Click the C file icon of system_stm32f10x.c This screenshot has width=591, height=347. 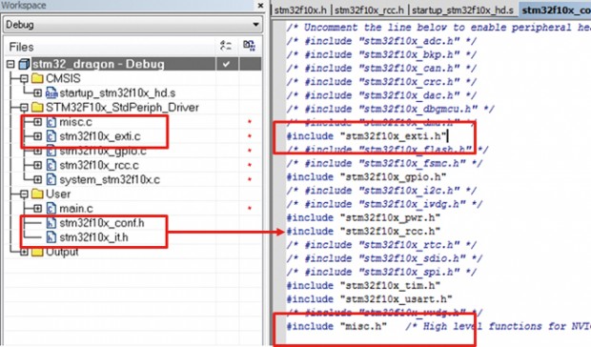click(51, 180)
